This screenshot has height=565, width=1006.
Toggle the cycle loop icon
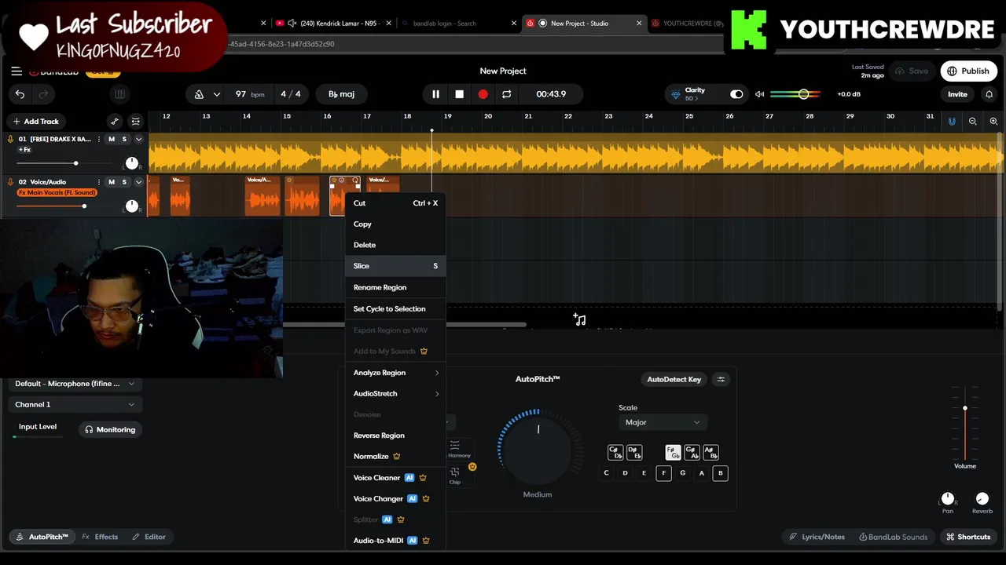(506, 94)
